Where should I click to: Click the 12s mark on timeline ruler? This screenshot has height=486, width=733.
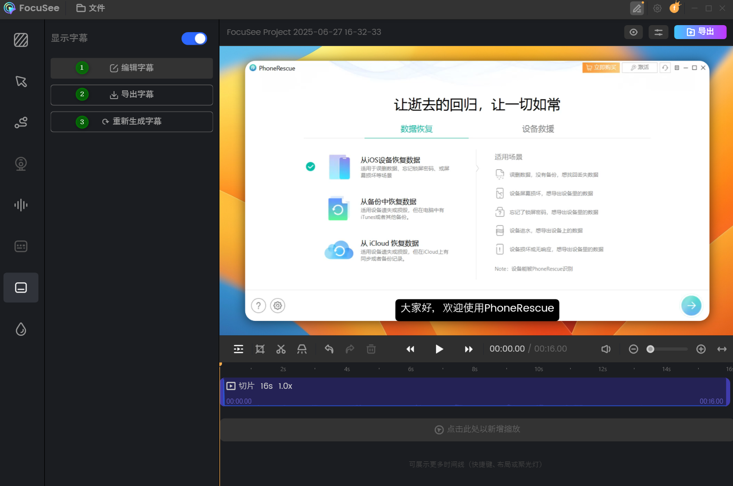[x=603, y=369]
